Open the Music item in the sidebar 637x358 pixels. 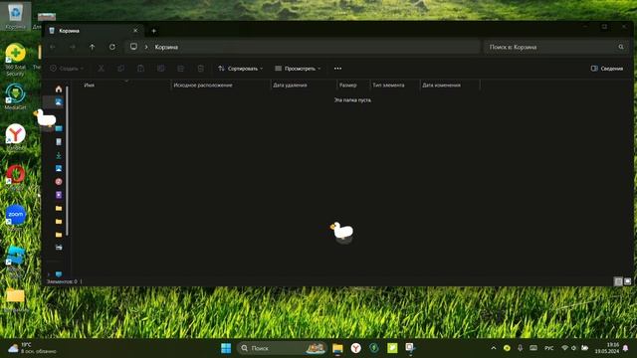[59, 181]
